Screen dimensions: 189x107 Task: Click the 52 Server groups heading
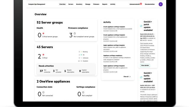coord(50,23)
